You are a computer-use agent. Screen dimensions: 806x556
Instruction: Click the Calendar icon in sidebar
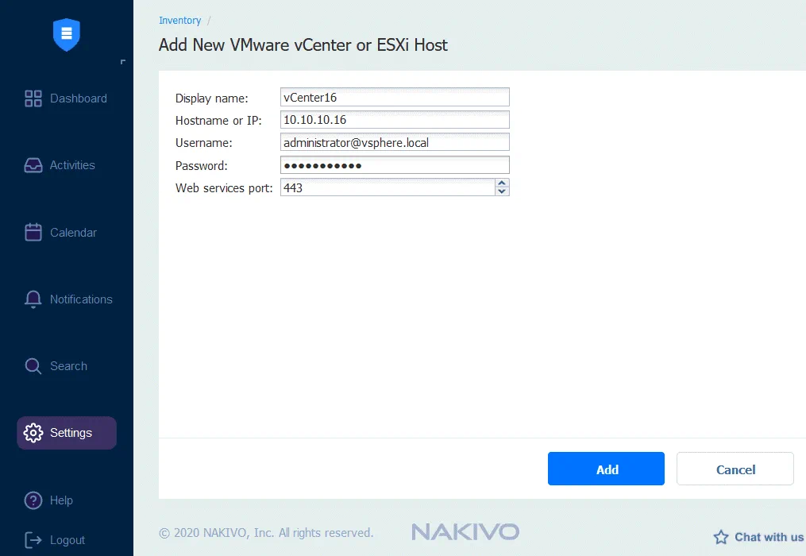(33, 233)
